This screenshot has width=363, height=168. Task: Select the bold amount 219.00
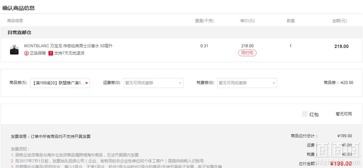341,46
